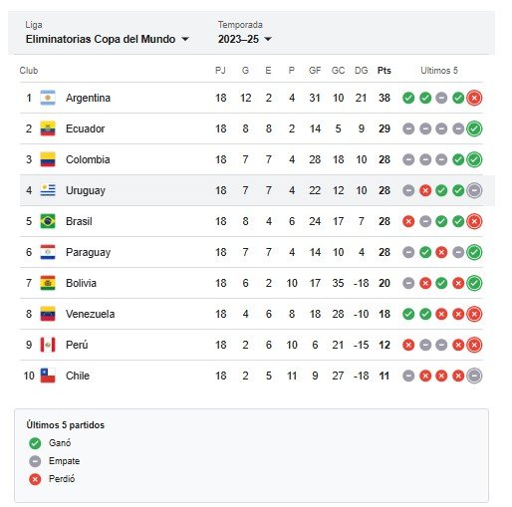This screenshot has height=507, width=512.
Task: Click the Chile flag icon
Action: tap(48, 376)
